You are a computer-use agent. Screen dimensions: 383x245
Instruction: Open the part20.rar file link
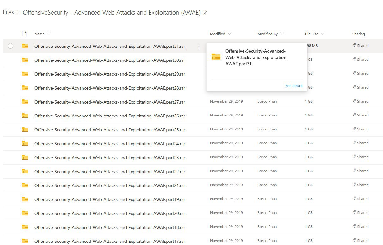point(110,213)
